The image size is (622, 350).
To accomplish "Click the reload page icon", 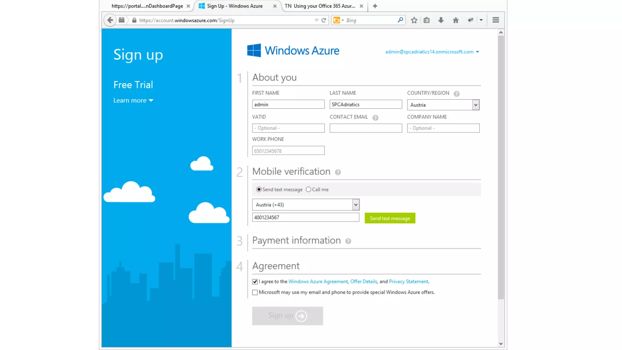I will [324, 20].
